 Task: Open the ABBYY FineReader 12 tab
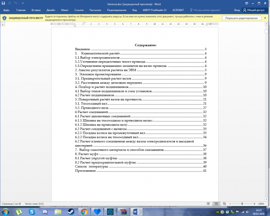(x=154, y=10)
